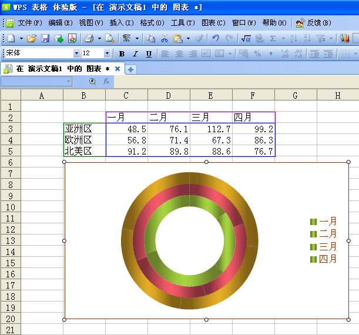Click the 反馈(B) feedback button

point(314,23)
